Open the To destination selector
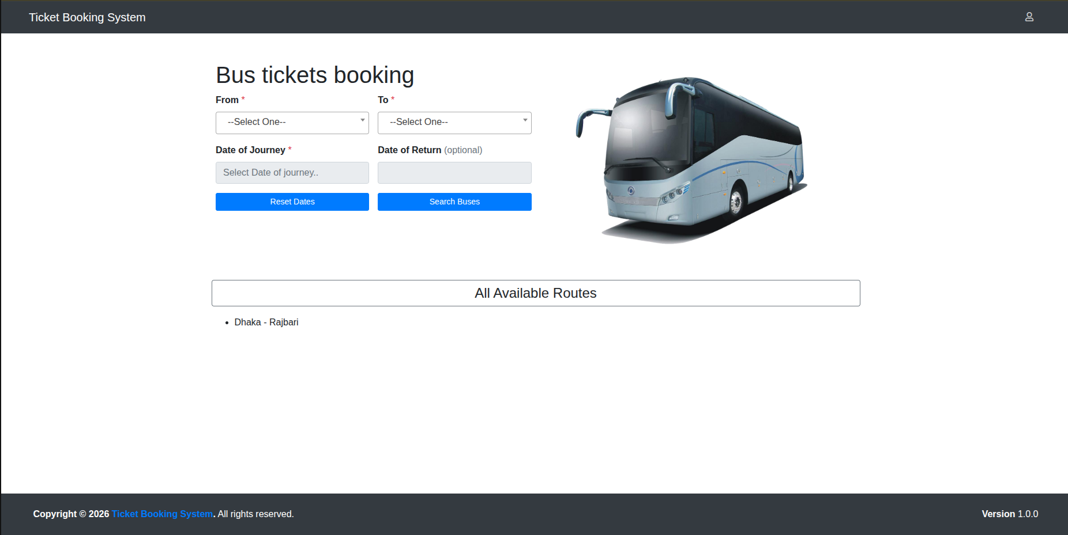 click(x=454, y=122)
